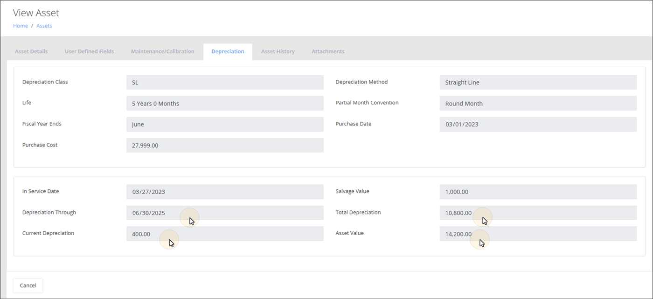Click the Depreciation Method label
The image size is (653, 299).
(x=361, y=82)
